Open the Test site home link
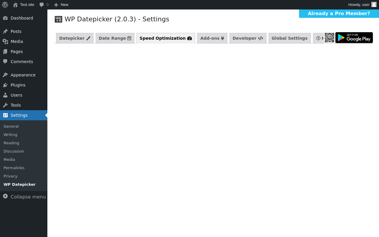The image size is (379, 237). click(24, 5)
